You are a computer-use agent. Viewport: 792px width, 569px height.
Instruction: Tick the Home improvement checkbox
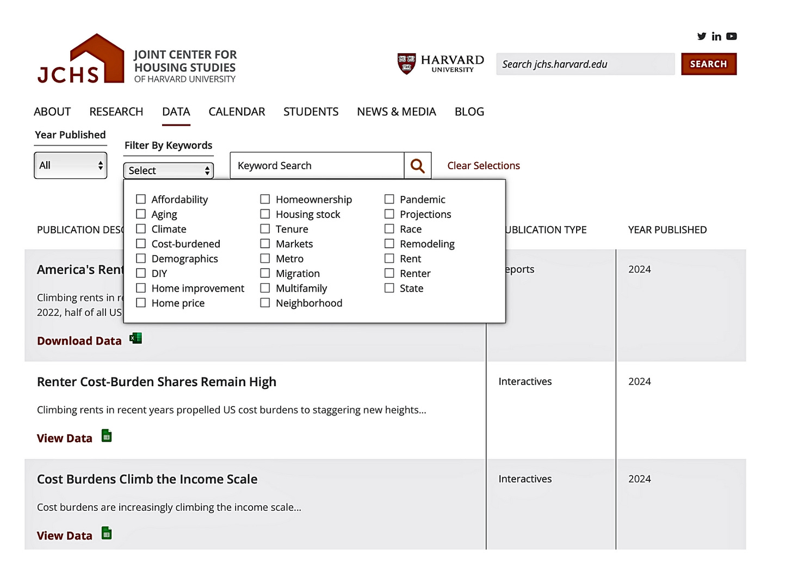(141, 288)
